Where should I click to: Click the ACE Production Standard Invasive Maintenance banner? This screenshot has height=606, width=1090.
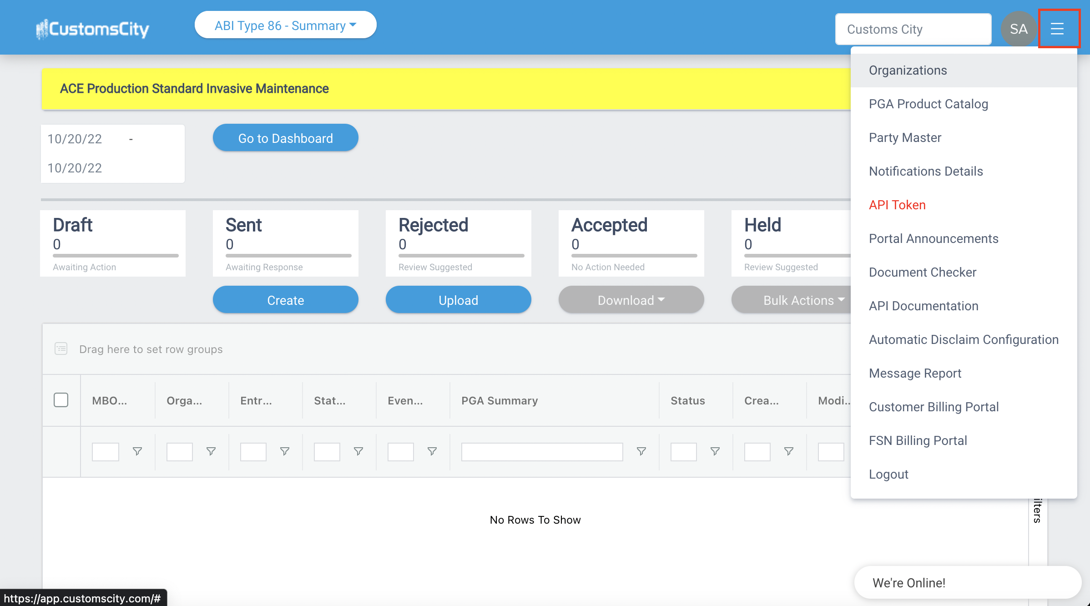[x=446, y=89]
